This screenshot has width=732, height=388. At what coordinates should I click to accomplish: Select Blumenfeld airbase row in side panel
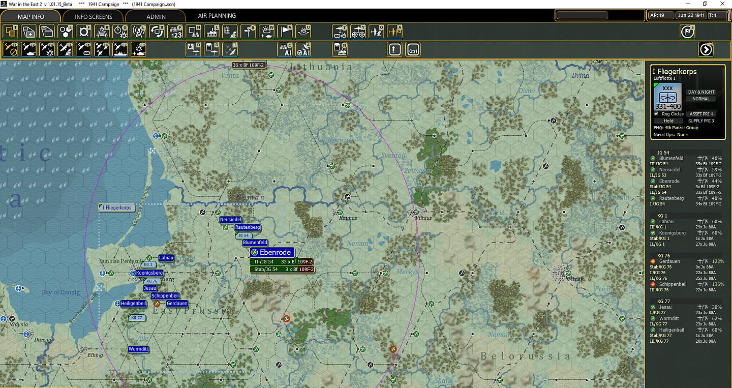point(686,158)
